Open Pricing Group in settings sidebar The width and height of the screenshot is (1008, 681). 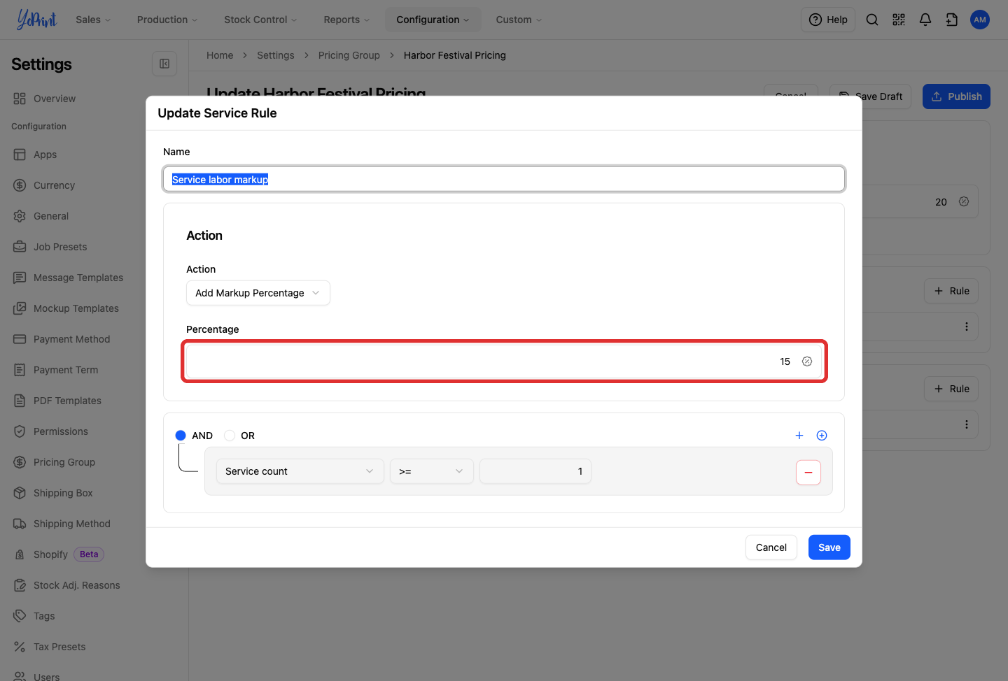(64, 462)
